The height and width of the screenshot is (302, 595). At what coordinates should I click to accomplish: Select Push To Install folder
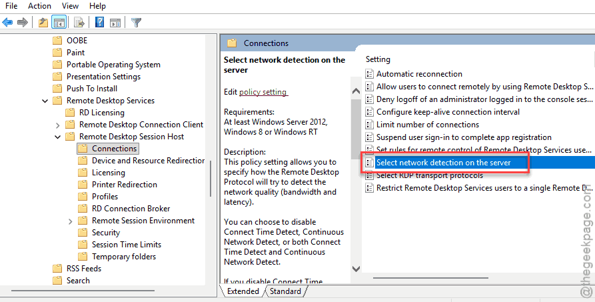coord(92,89)
